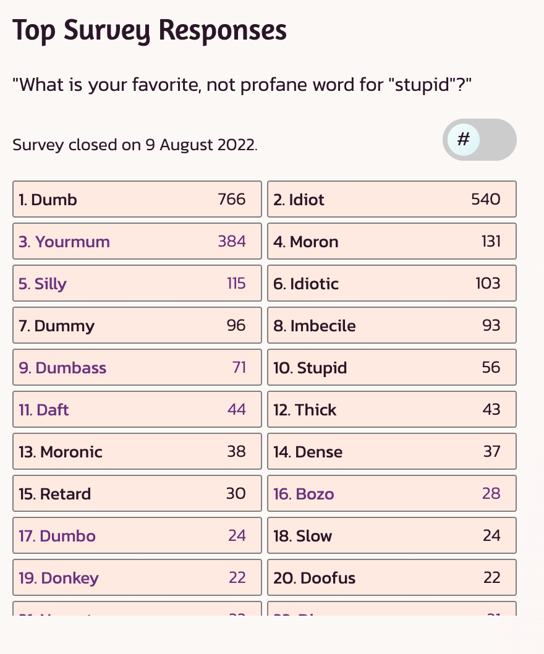
Task: Select the Dummy response row
Action: (x=137, y=325)
